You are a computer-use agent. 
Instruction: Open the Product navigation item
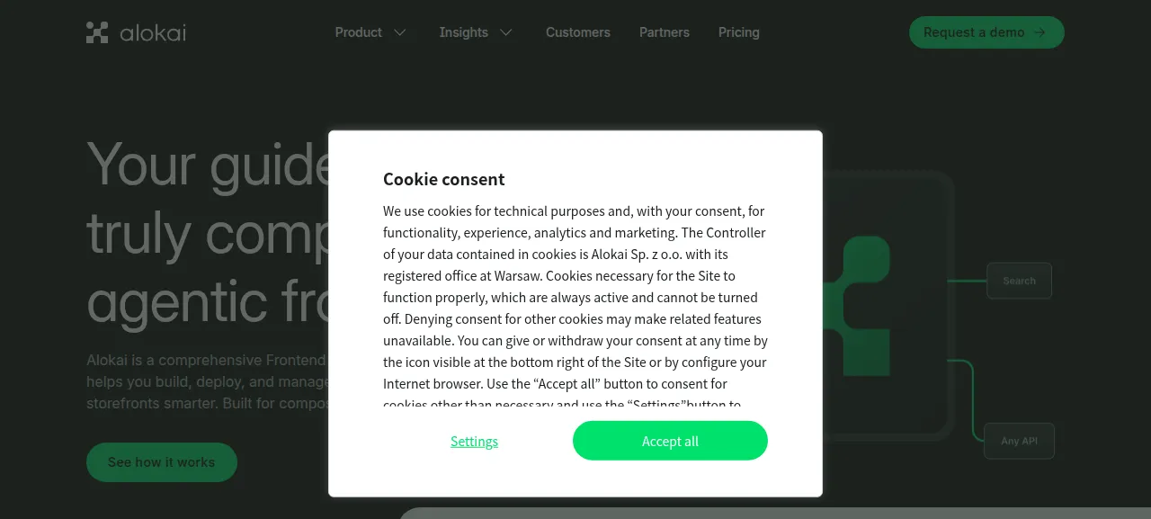359,32
